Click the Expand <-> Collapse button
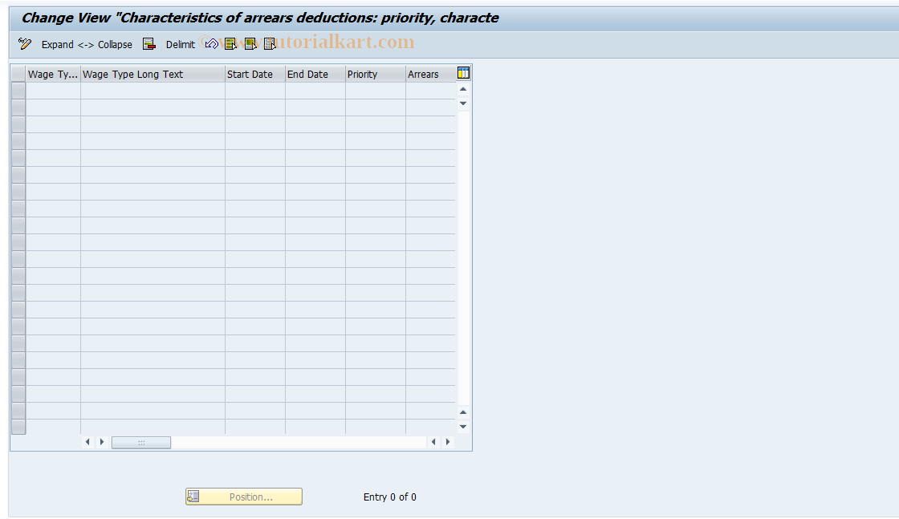The image size is (899, 519). [87, 45]
